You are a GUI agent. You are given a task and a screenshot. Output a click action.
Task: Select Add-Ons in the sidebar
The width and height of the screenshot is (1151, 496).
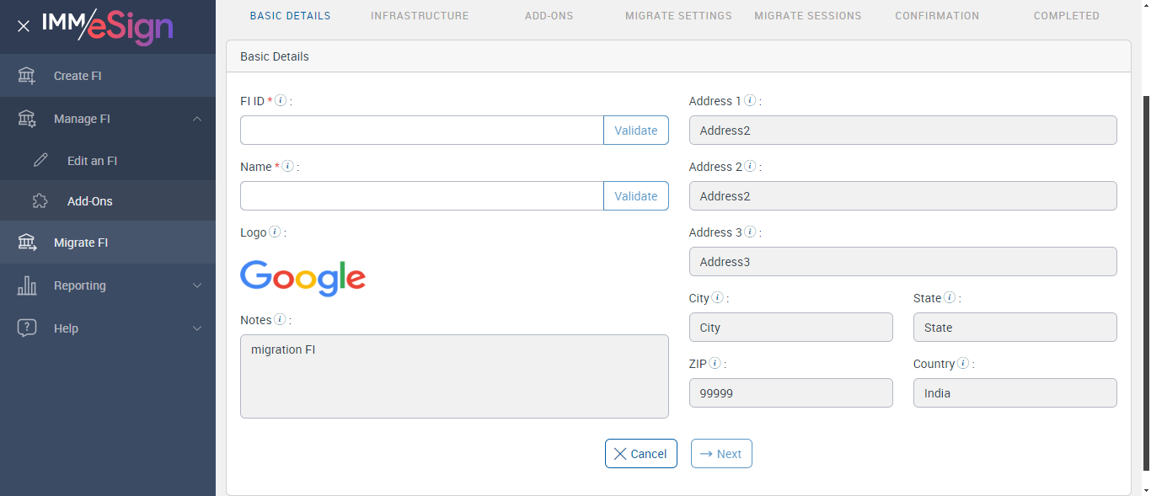click(x=89, y=201)
